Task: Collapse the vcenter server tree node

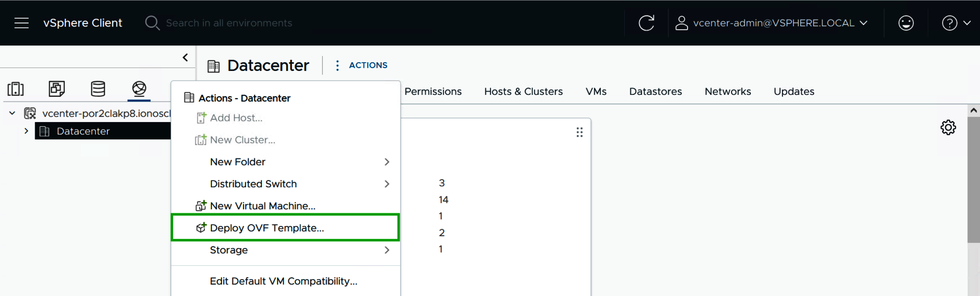Action: tap(12, 113)
